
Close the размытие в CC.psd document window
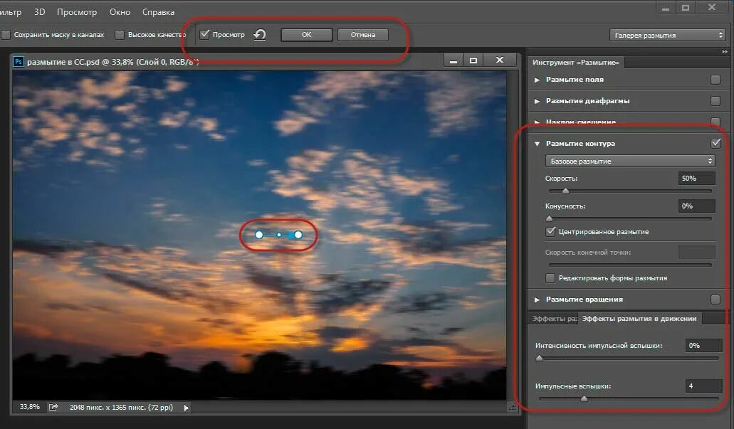[x=500, y=60]
